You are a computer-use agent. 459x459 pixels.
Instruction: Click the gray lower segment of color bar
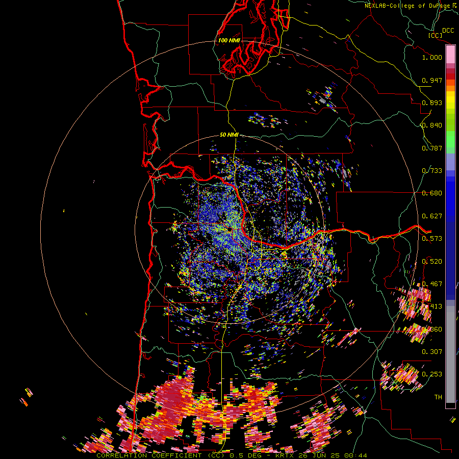(x=450, y=354)
